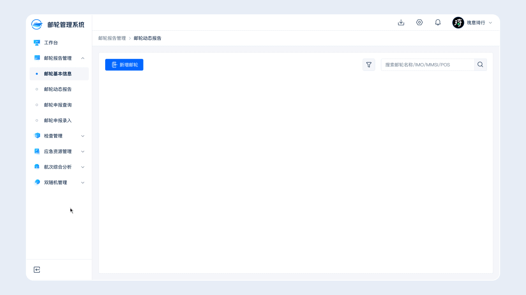This screenshot has width=526, height=295.
Task: Open settings hexagon icon in top bar
Action: [420, 23]
